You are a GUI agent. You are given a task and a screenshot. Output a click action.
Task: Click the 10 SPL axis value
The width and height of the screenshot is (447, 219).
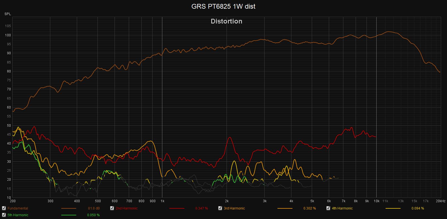[9, 198]
